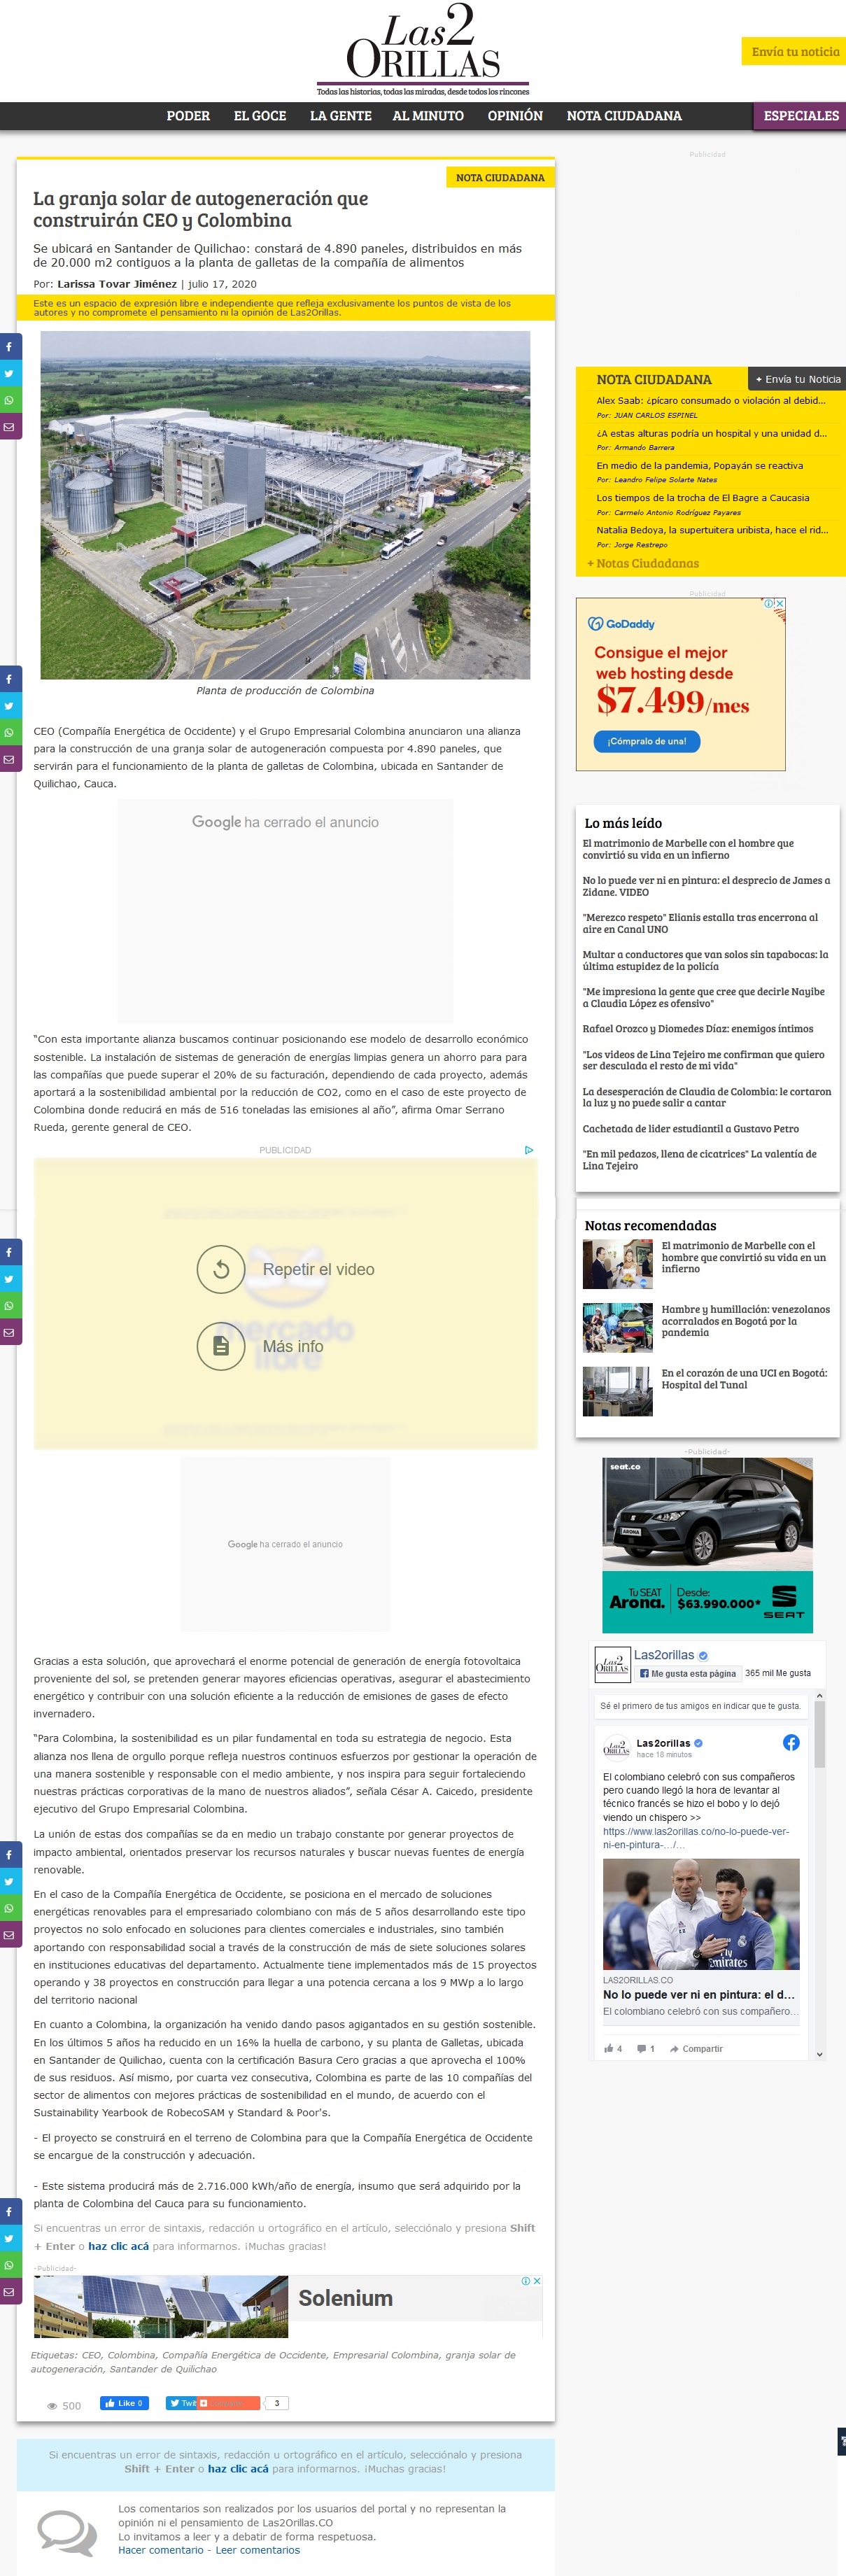Image resolution: width=846 pixels, height=2576 pixels.
Task: Open Alex Saab: ¿pícaro consumado article link
Action: pos(711,400)
